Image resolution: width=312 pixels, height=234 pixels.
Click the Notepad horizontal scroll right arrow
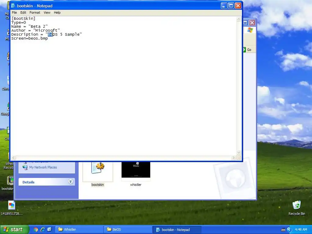pos(234,158)
